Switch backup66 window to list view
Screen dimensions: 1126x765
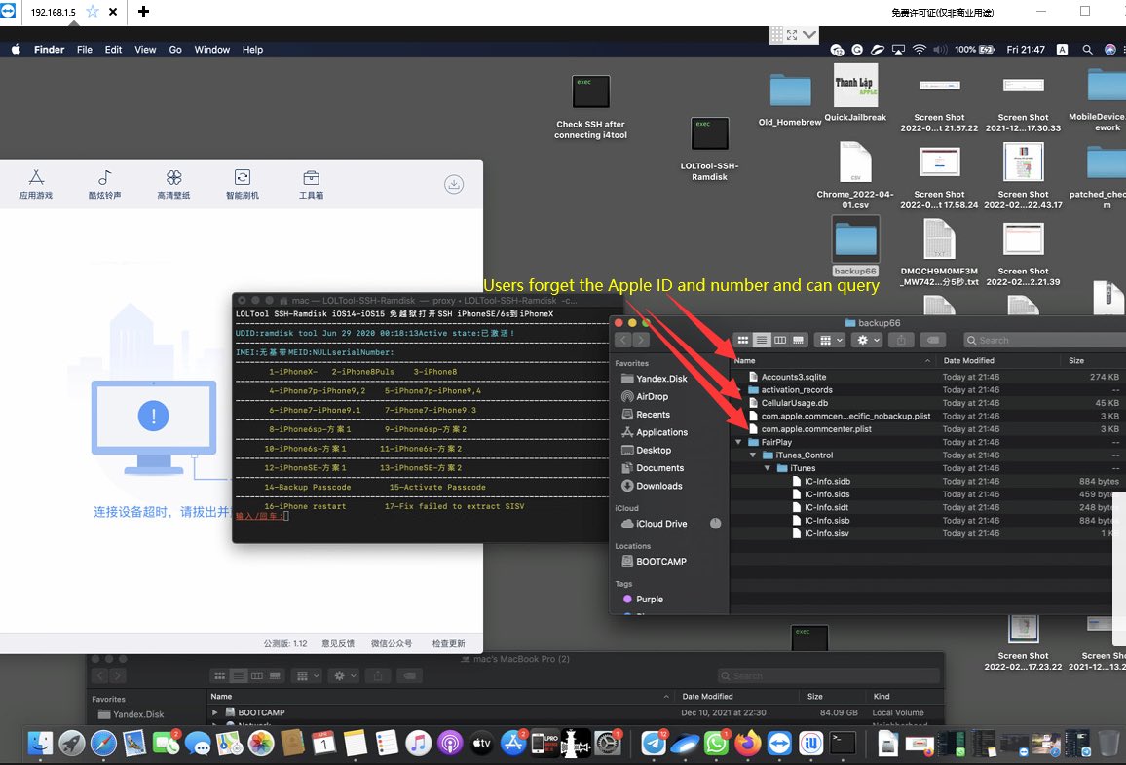[x=762, y=340]
